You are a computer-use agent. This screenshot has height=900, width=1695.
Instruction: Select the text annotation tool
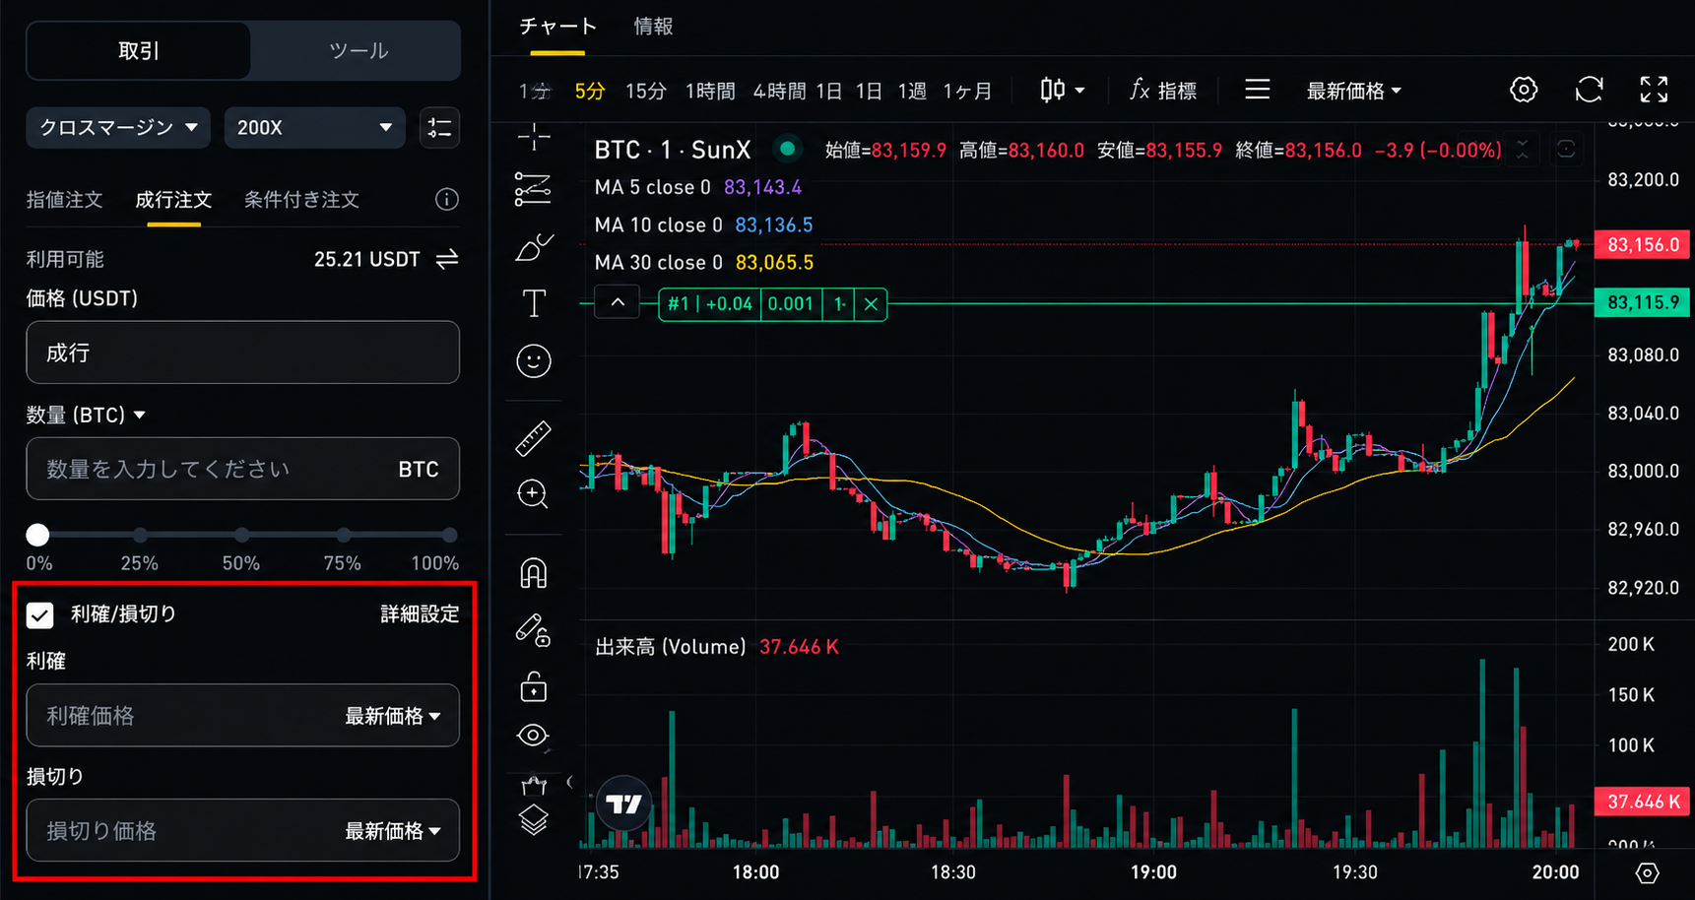(x=534, y=303)
